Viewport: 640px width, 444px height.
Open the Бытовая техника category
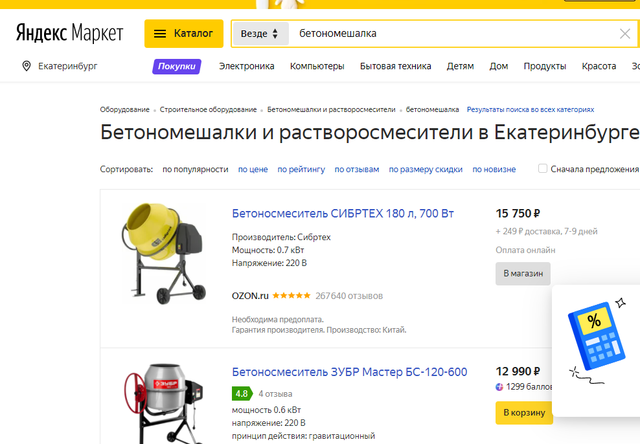(x=395, y=66)
